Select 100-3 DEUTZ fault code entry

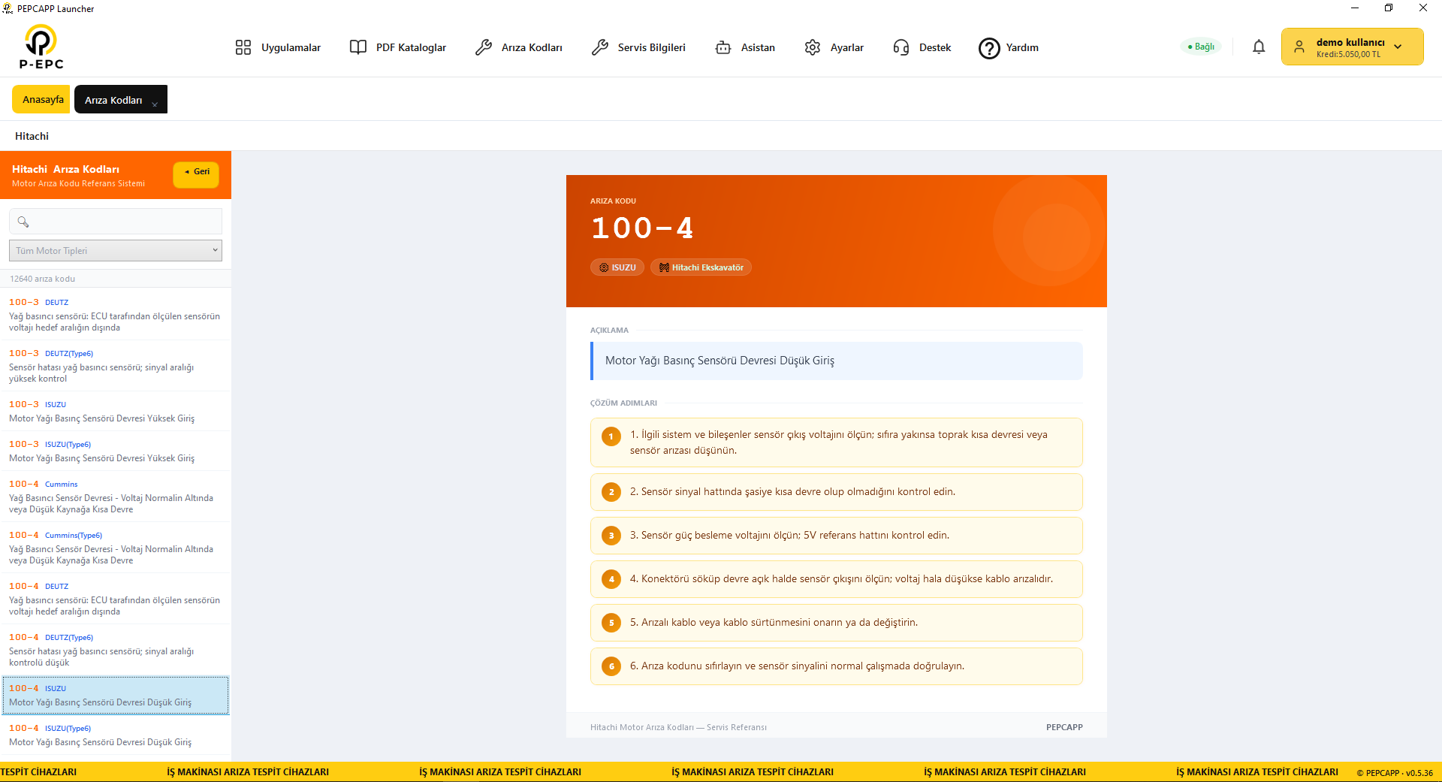click(116, 314)
